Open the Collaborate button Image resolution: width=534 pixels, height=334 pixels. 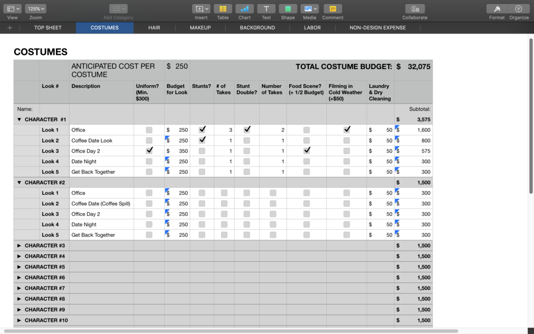pos(414,9)
